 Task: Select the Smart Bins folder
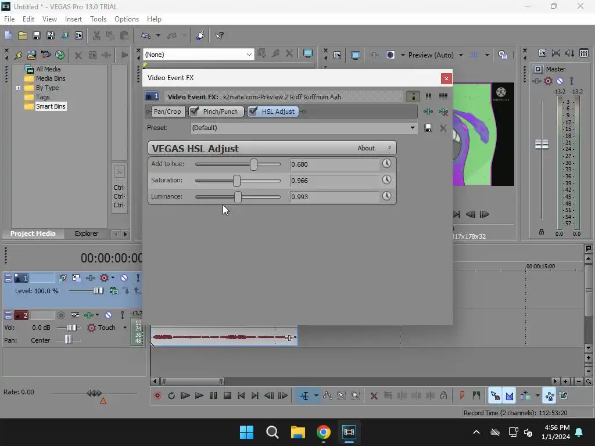click(x=51, y=106)
